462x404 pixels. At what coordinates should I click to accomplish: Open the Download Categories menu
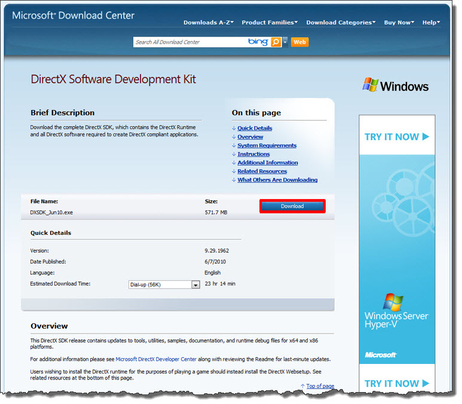click(x=341, y=22)
